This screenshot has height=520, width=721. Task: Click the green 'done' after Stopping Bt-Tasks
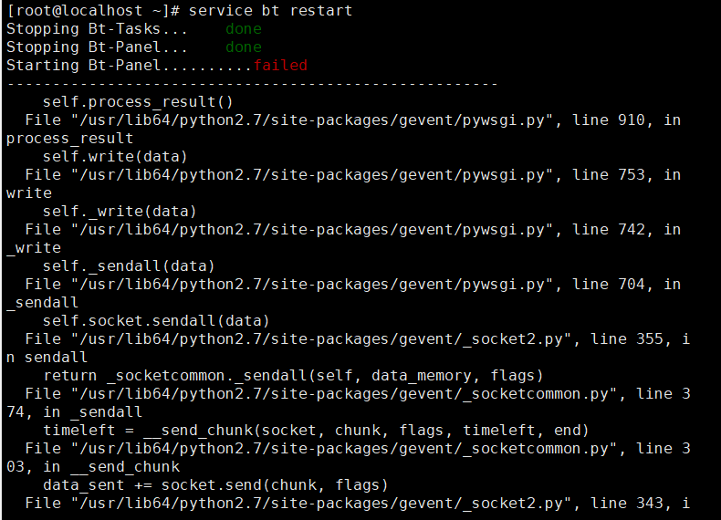click(244, 29)
